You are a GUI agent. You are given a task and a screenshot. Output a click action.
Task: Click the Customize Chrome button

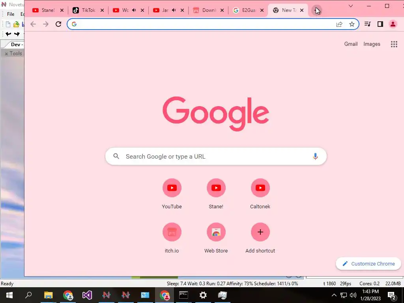point(368,264)
